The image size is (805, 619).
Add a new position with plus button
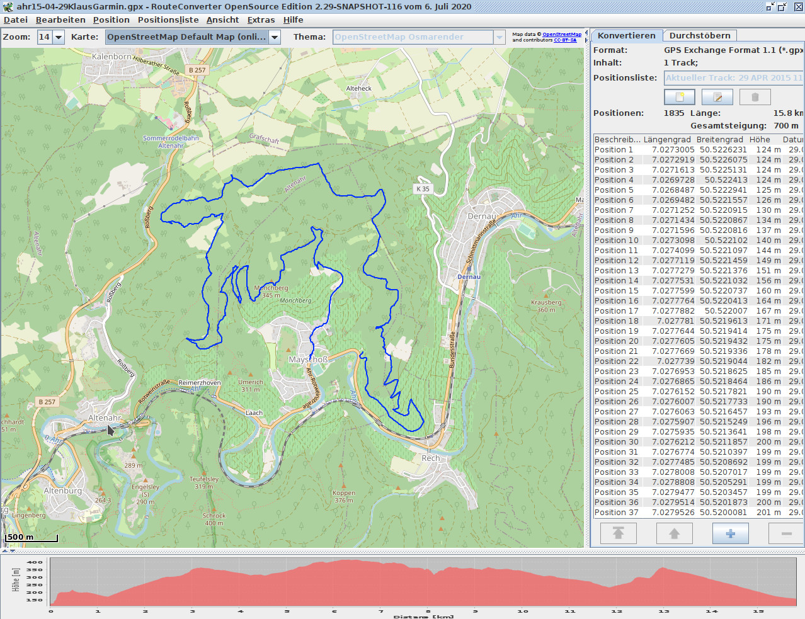[731, 533]
